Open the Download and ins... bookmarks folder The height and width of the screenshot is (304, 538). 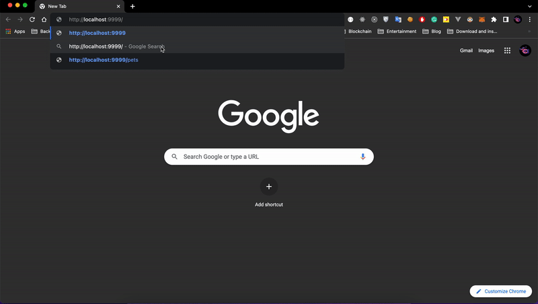click(472, 31)
